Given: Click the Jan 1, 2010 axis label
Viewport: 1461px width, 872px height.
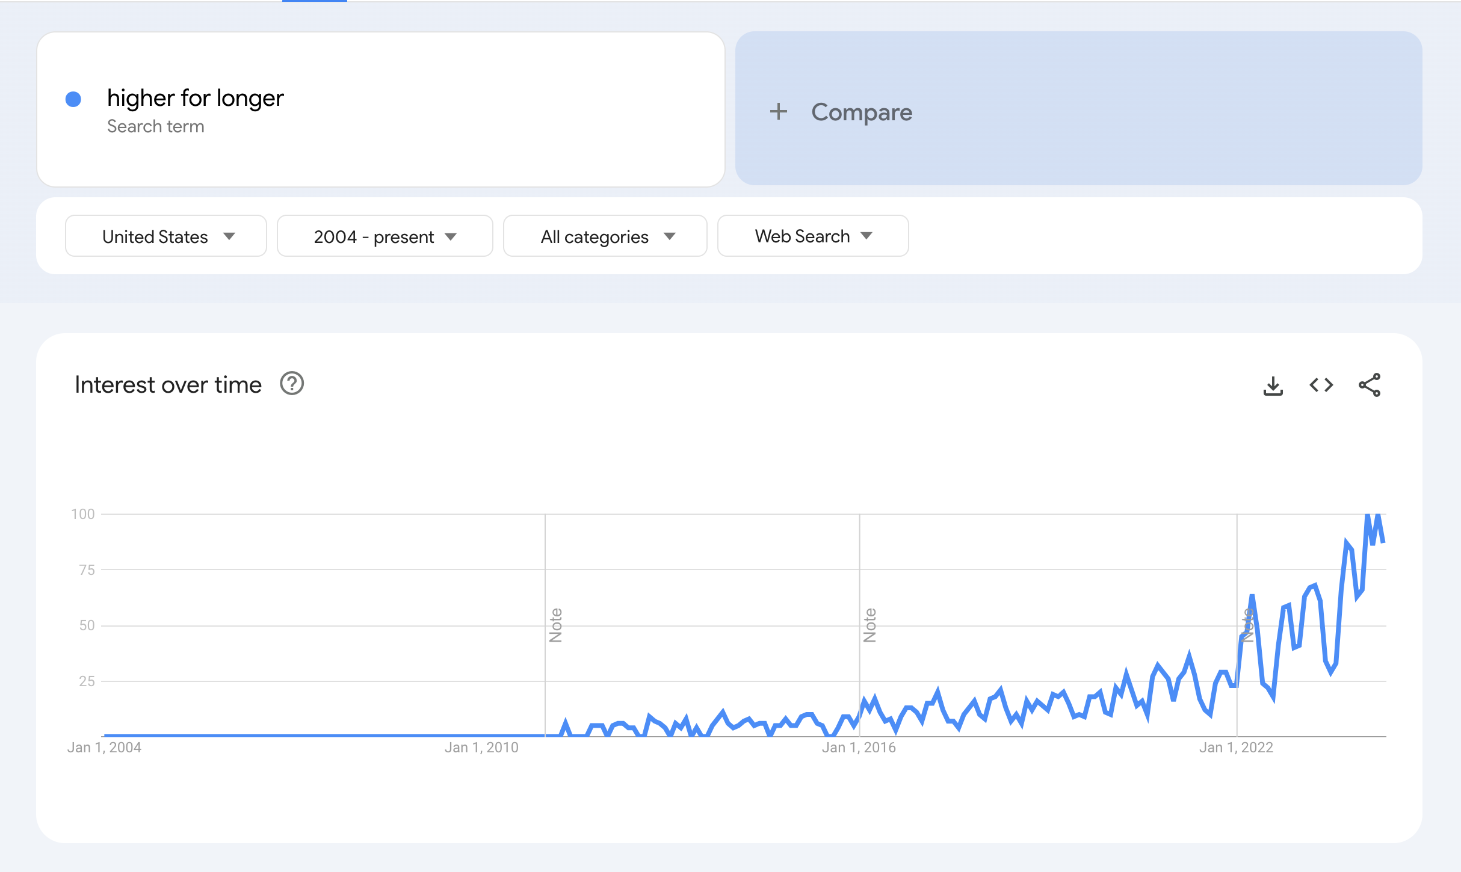Looking at the screenshot, I should [x=481, y=748].
